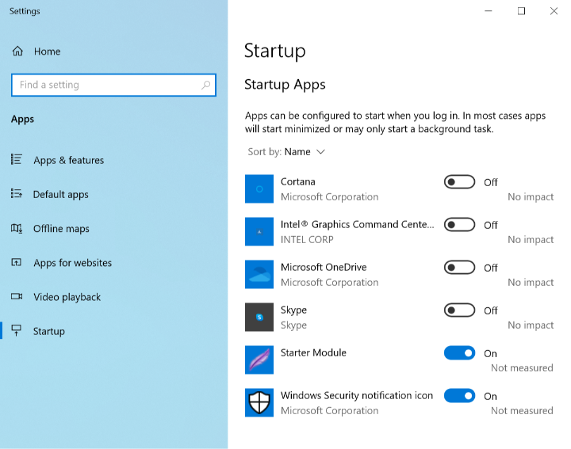Click the Starter Module feather icon

[x=259, y=360]
